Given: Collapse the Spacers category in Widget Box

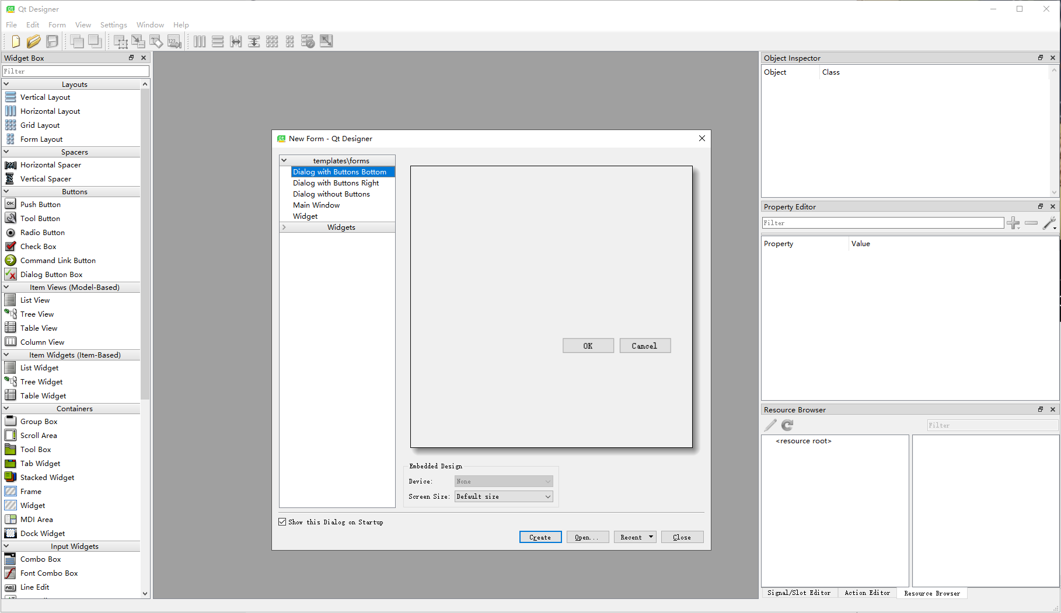Looking at the screenshot, I should click(x=6, y=152).
